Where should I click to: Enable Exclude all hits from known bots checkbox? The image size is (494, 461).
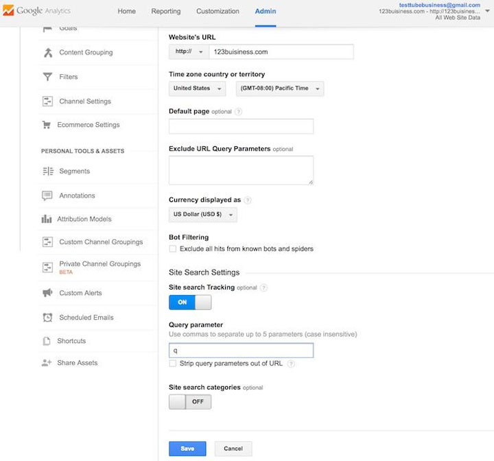[x=173, y=249]
